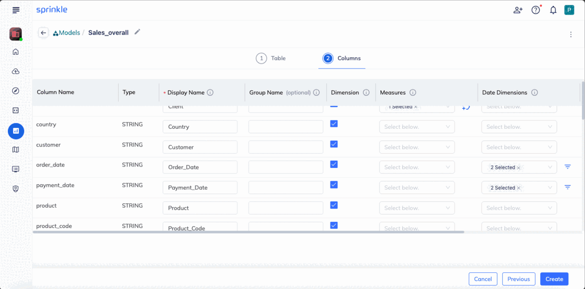Image resolution: width=585 pixels, height=289 pixels.
Task: Go to Home in the sidebar
Action: (x=16, y=52)
